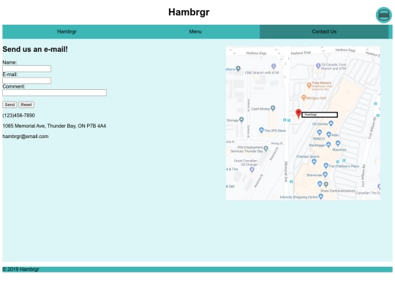Click the Aldo marker on map

click(328, 134)
